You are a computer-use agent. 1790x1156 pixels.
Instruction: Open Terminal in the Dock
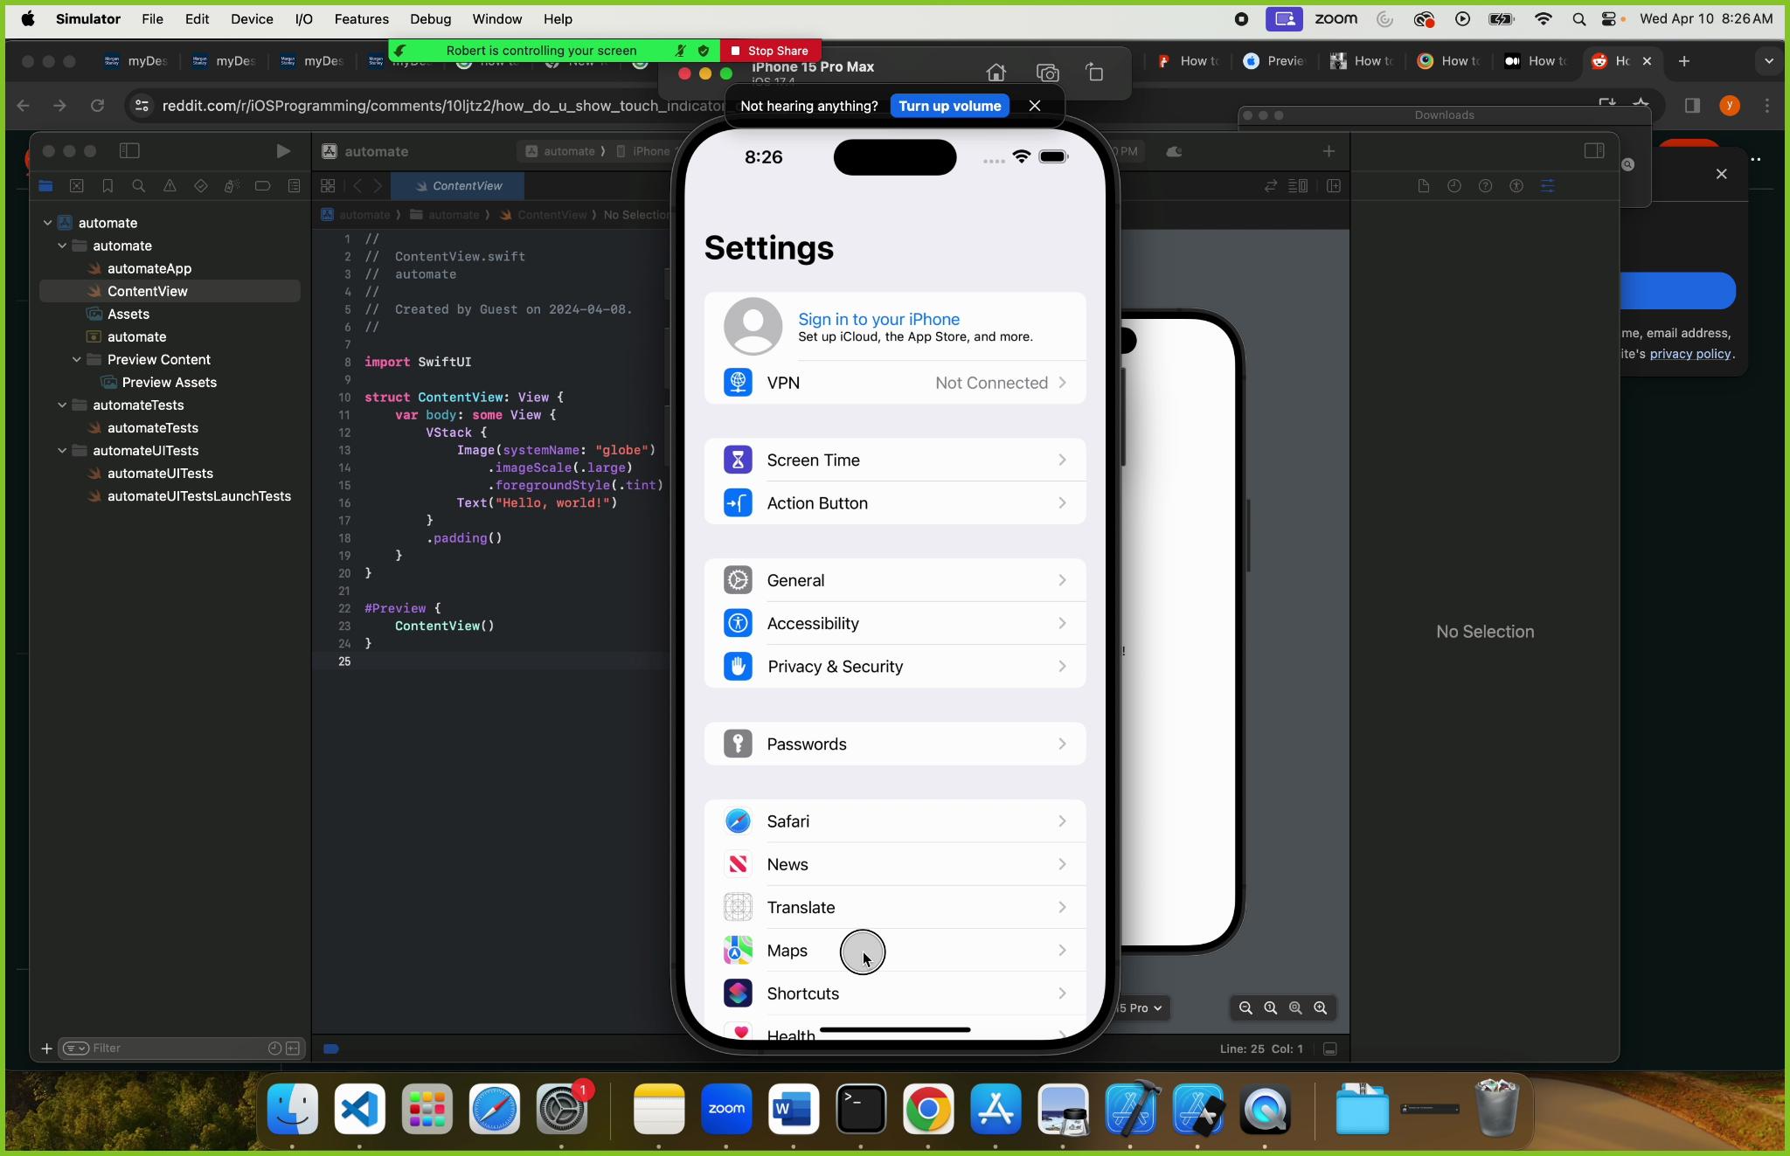[x=861, y=1109]
